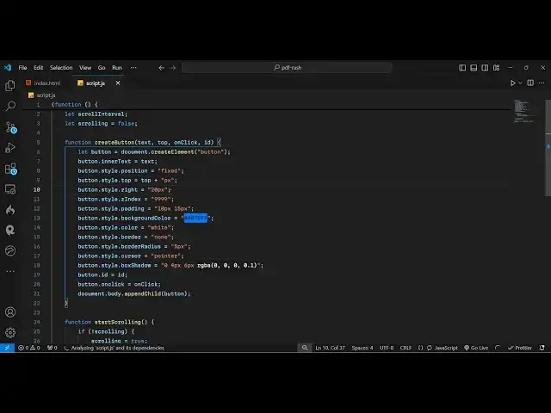
Task: Show additional views ellipsis in activity bar
Action: coord(10,271)
